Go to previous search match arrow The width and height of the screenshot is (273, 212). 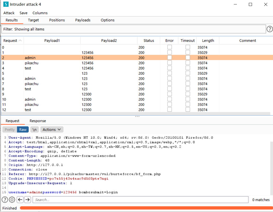20,200
